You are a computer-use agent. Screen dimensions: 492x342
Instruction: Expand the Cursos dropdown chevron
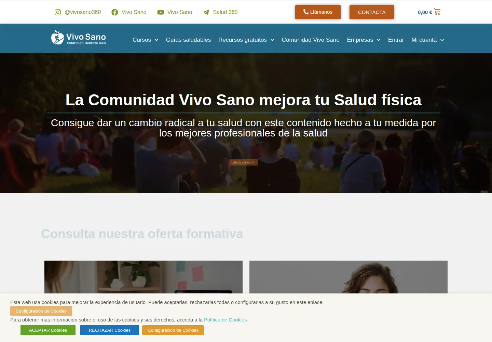(156, 40)
